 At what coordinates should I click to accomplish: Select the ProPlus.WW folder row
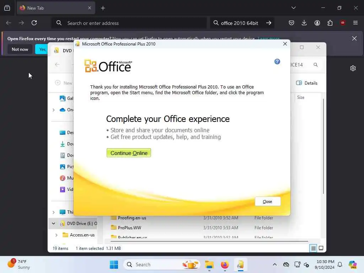click(192, 228)
